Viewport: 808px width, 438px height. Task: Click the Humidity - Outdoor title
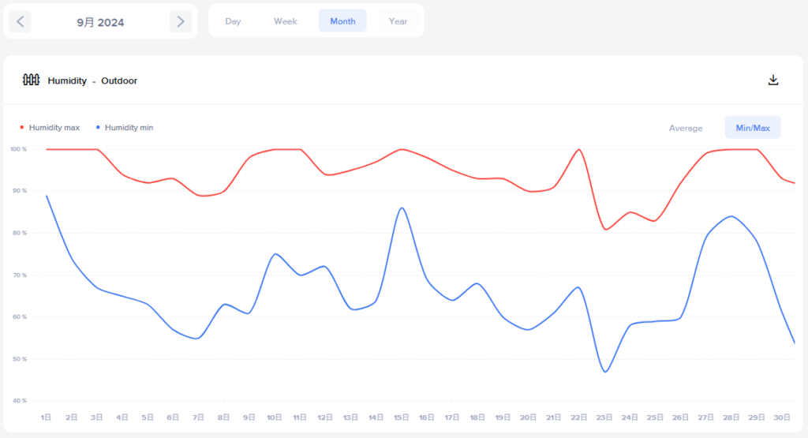tap(92, 80)
